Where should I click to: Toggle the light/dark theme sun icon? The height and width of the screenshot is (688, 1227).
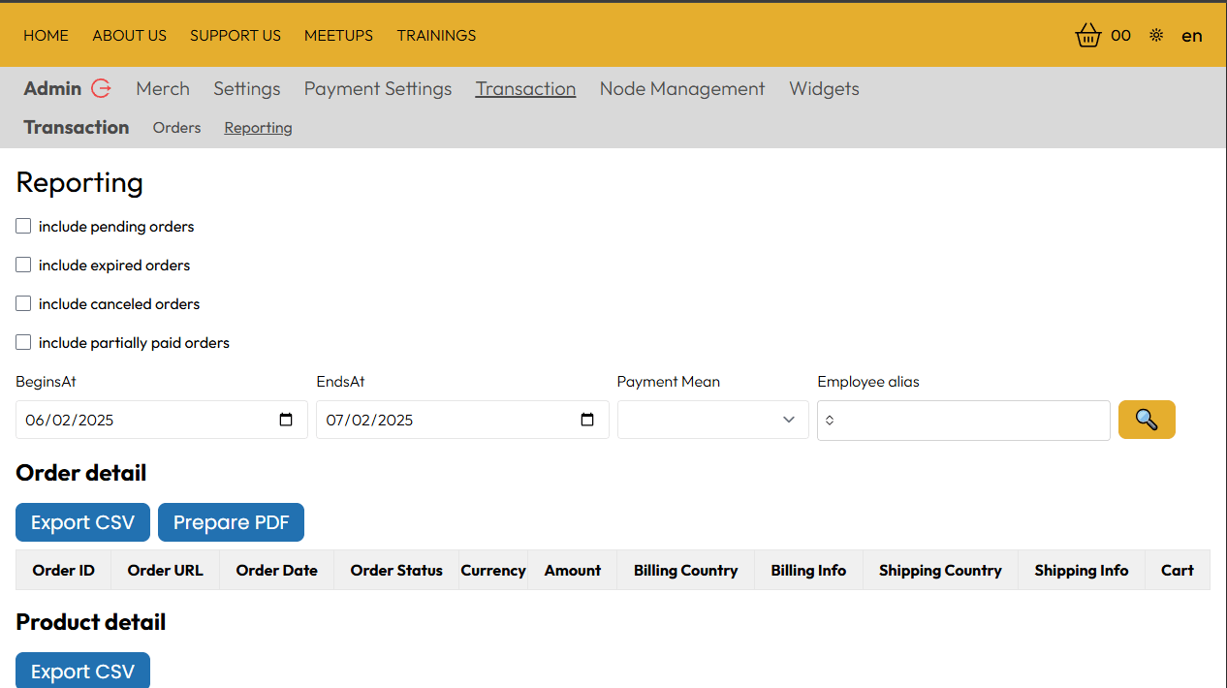(x=1156, y=36)
